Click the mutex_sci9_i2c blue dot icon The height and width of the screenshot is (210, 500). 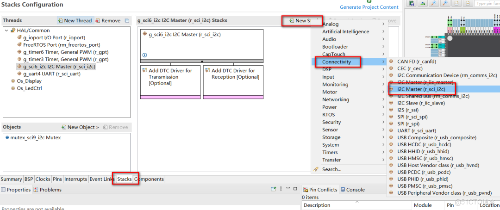pos(7,137)
